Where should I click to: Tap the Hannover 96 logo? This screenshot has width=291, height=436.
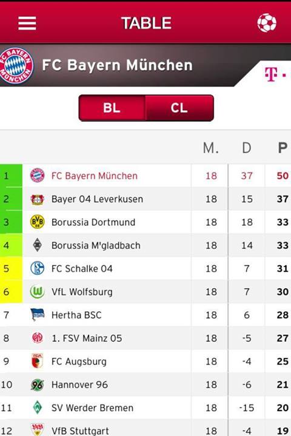point(37,385)
